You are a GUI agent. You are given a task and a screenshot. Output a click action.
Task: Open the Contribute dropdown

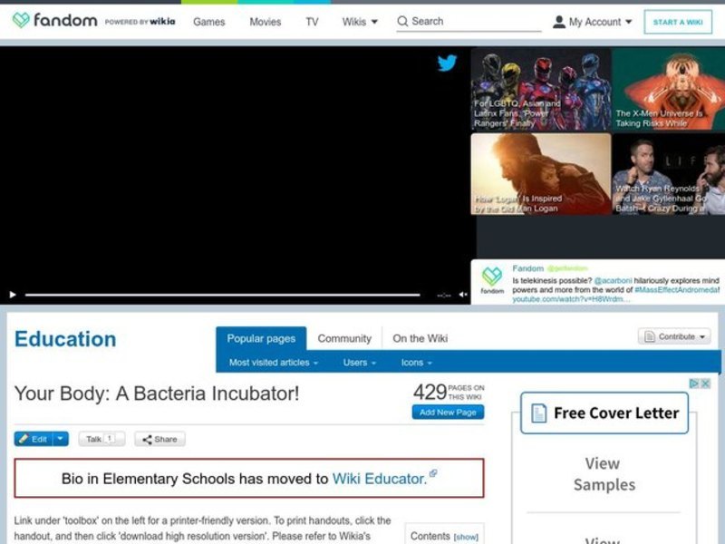click(x=674, y=336)
